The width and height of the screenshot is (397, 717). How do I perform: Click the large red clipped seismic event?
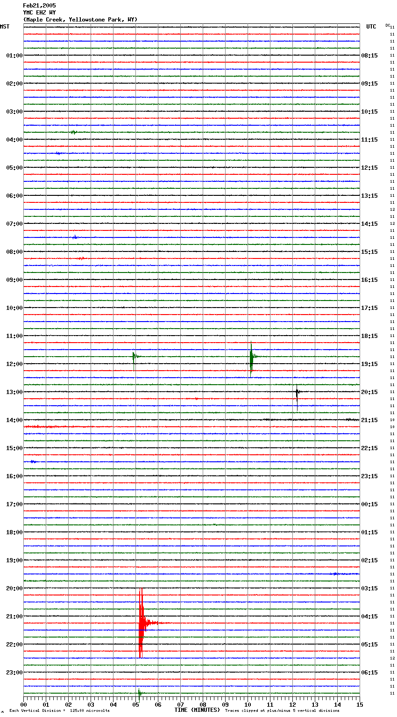click(x=142, y=623)
